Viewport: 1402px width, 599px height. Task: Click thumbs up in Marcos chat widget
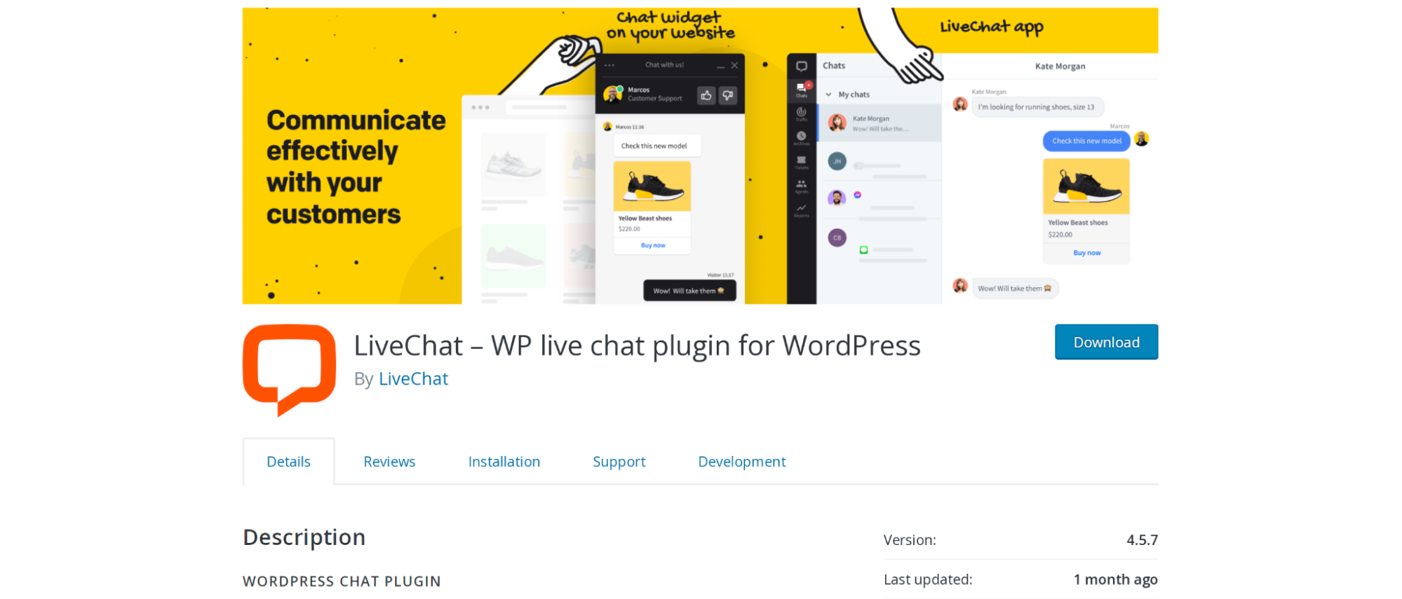pos(706,95)
